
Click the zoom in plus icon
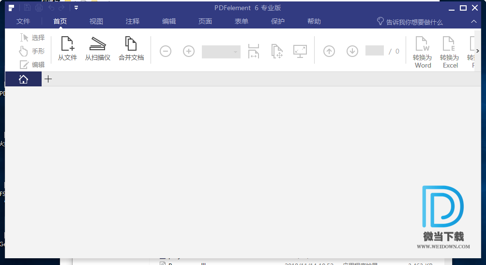click(189, 51)
